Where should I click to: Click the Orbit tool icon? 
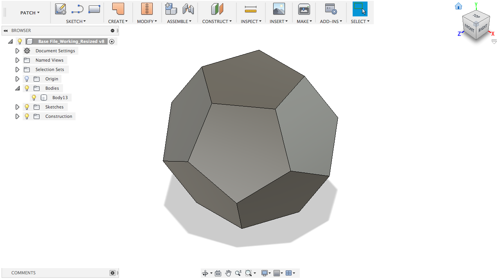(x=205, y=273)
